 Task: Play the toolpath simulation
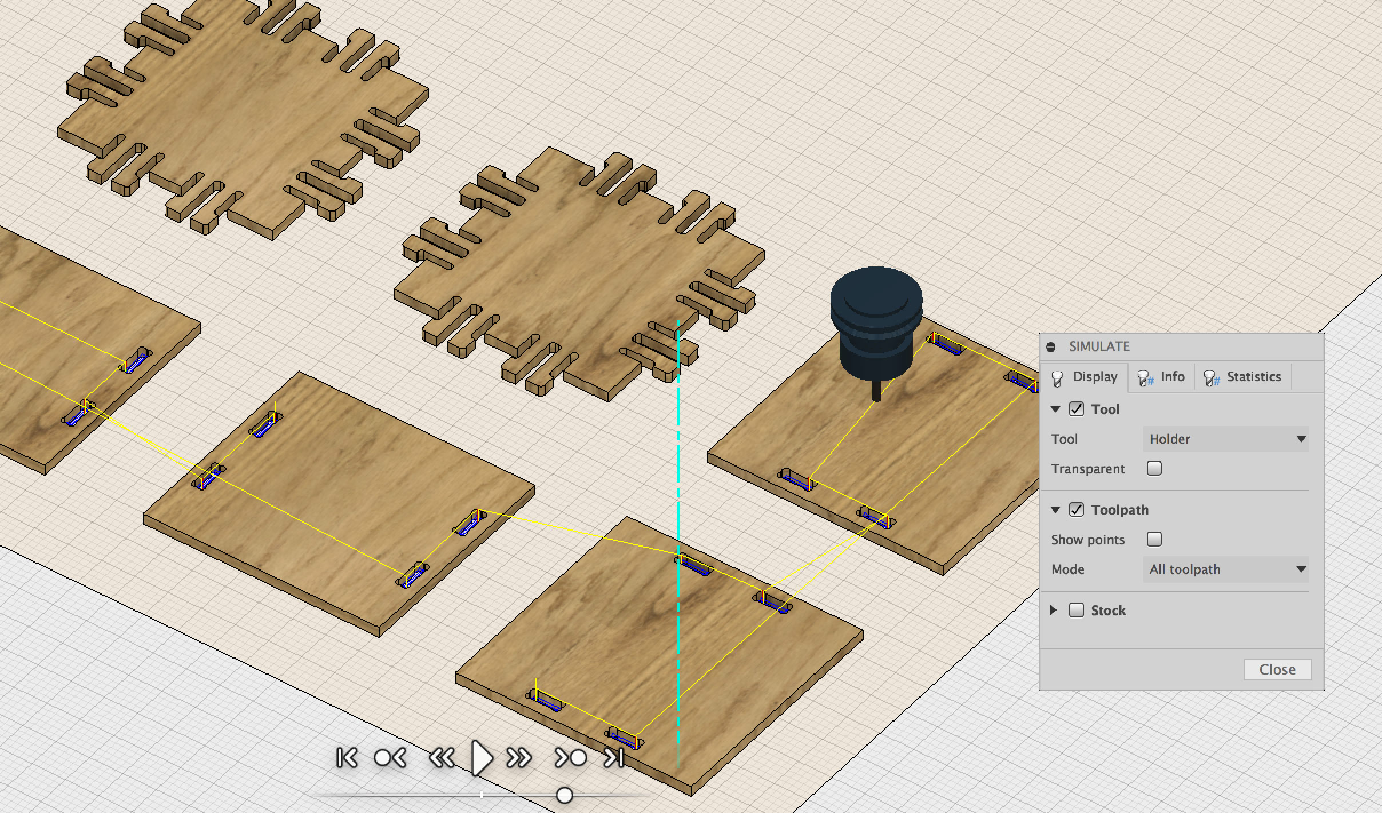pos(482,758)
